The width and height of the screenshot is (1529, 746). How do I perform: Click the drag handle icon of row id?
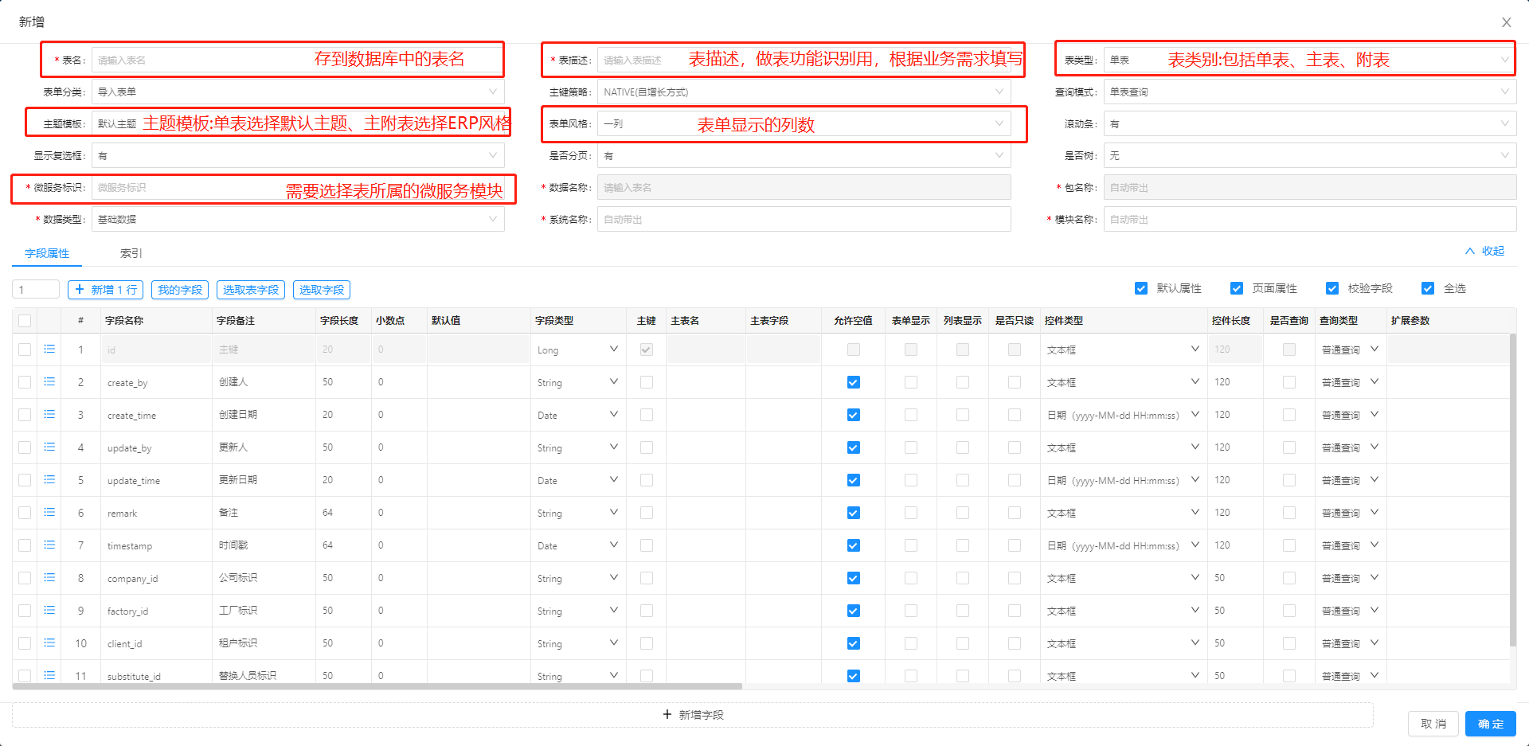49,350
